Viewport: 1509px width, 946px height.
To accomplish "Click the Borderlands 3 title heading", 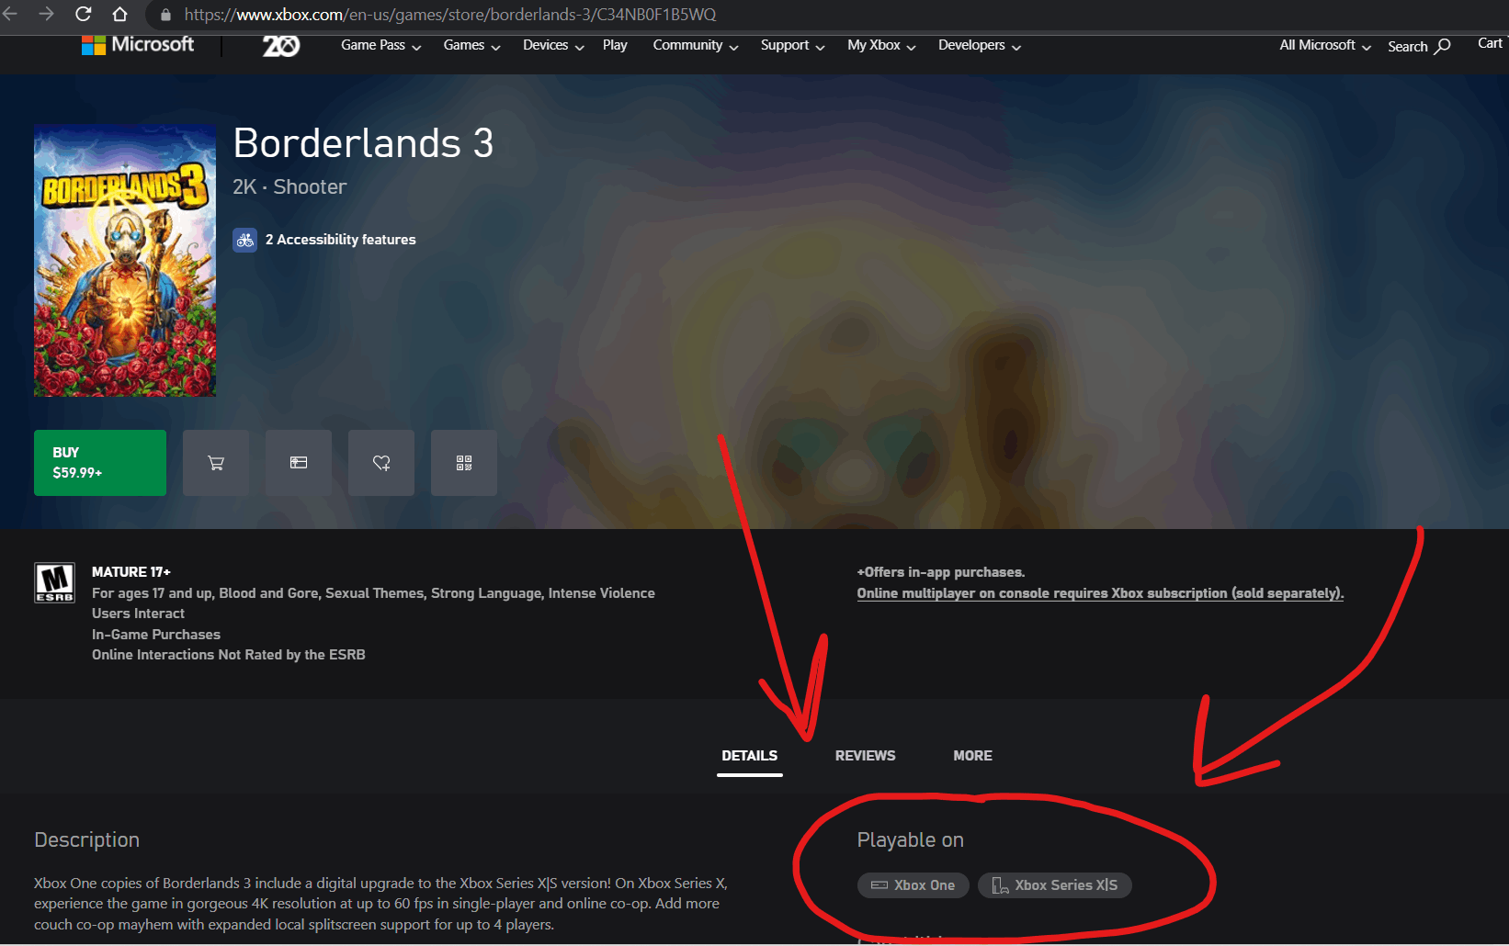I will [x=364, y=143].
